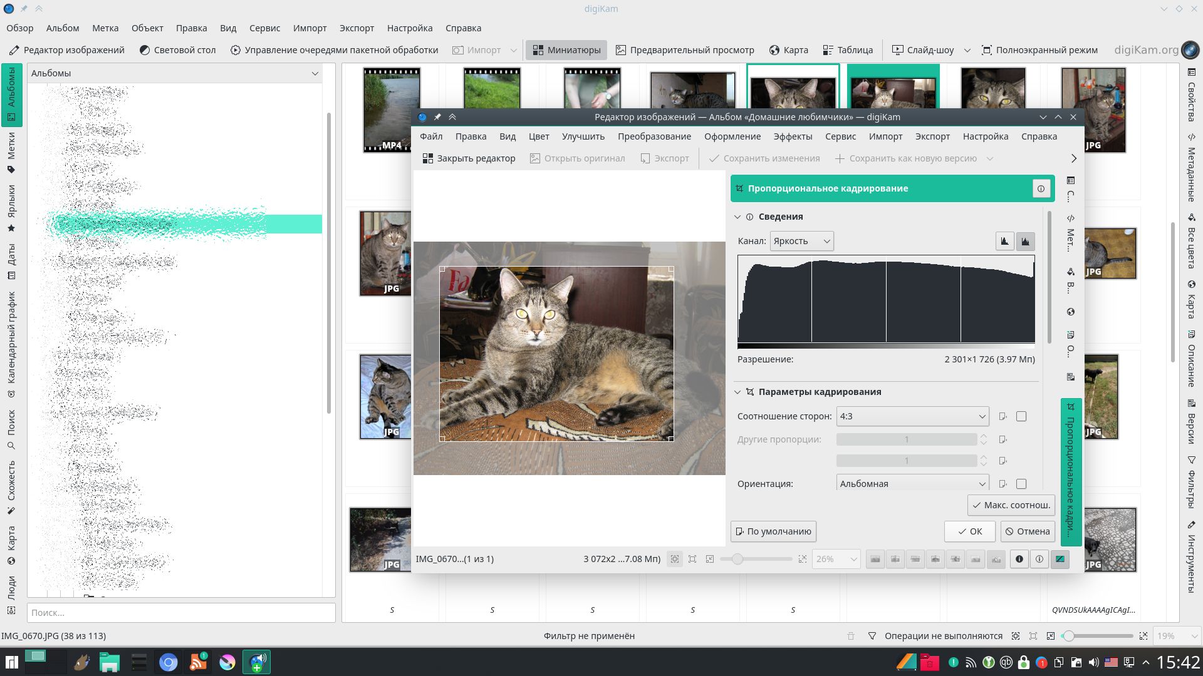Open the Filters (Фильтры) right sidebar tab

coord(1191,483)
